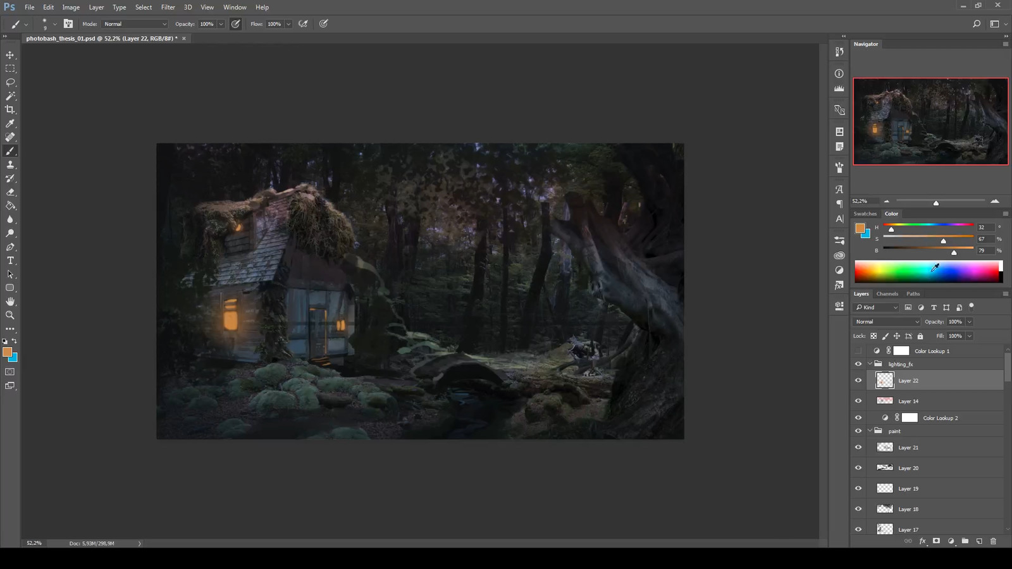Viewport: 1012px width, 569px height.
Task: Open the brush Mode dropdown
Action: point(134,24)
